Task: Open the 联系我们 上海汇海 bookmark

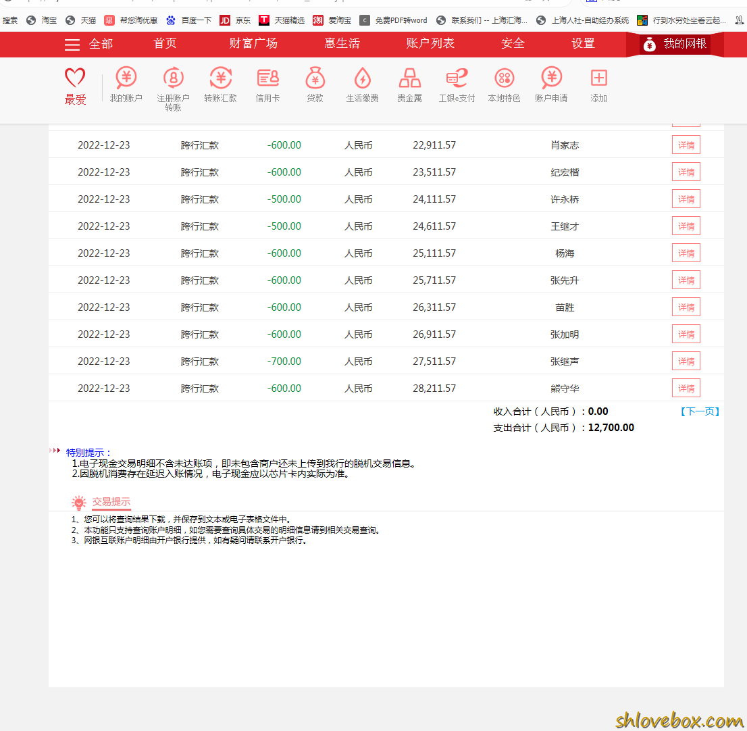Action: (482, 20)
